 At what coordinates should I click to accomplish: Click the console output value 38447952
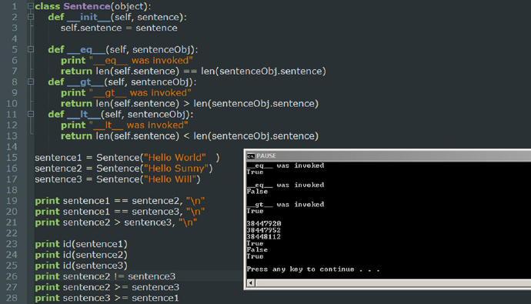(264, 230)
